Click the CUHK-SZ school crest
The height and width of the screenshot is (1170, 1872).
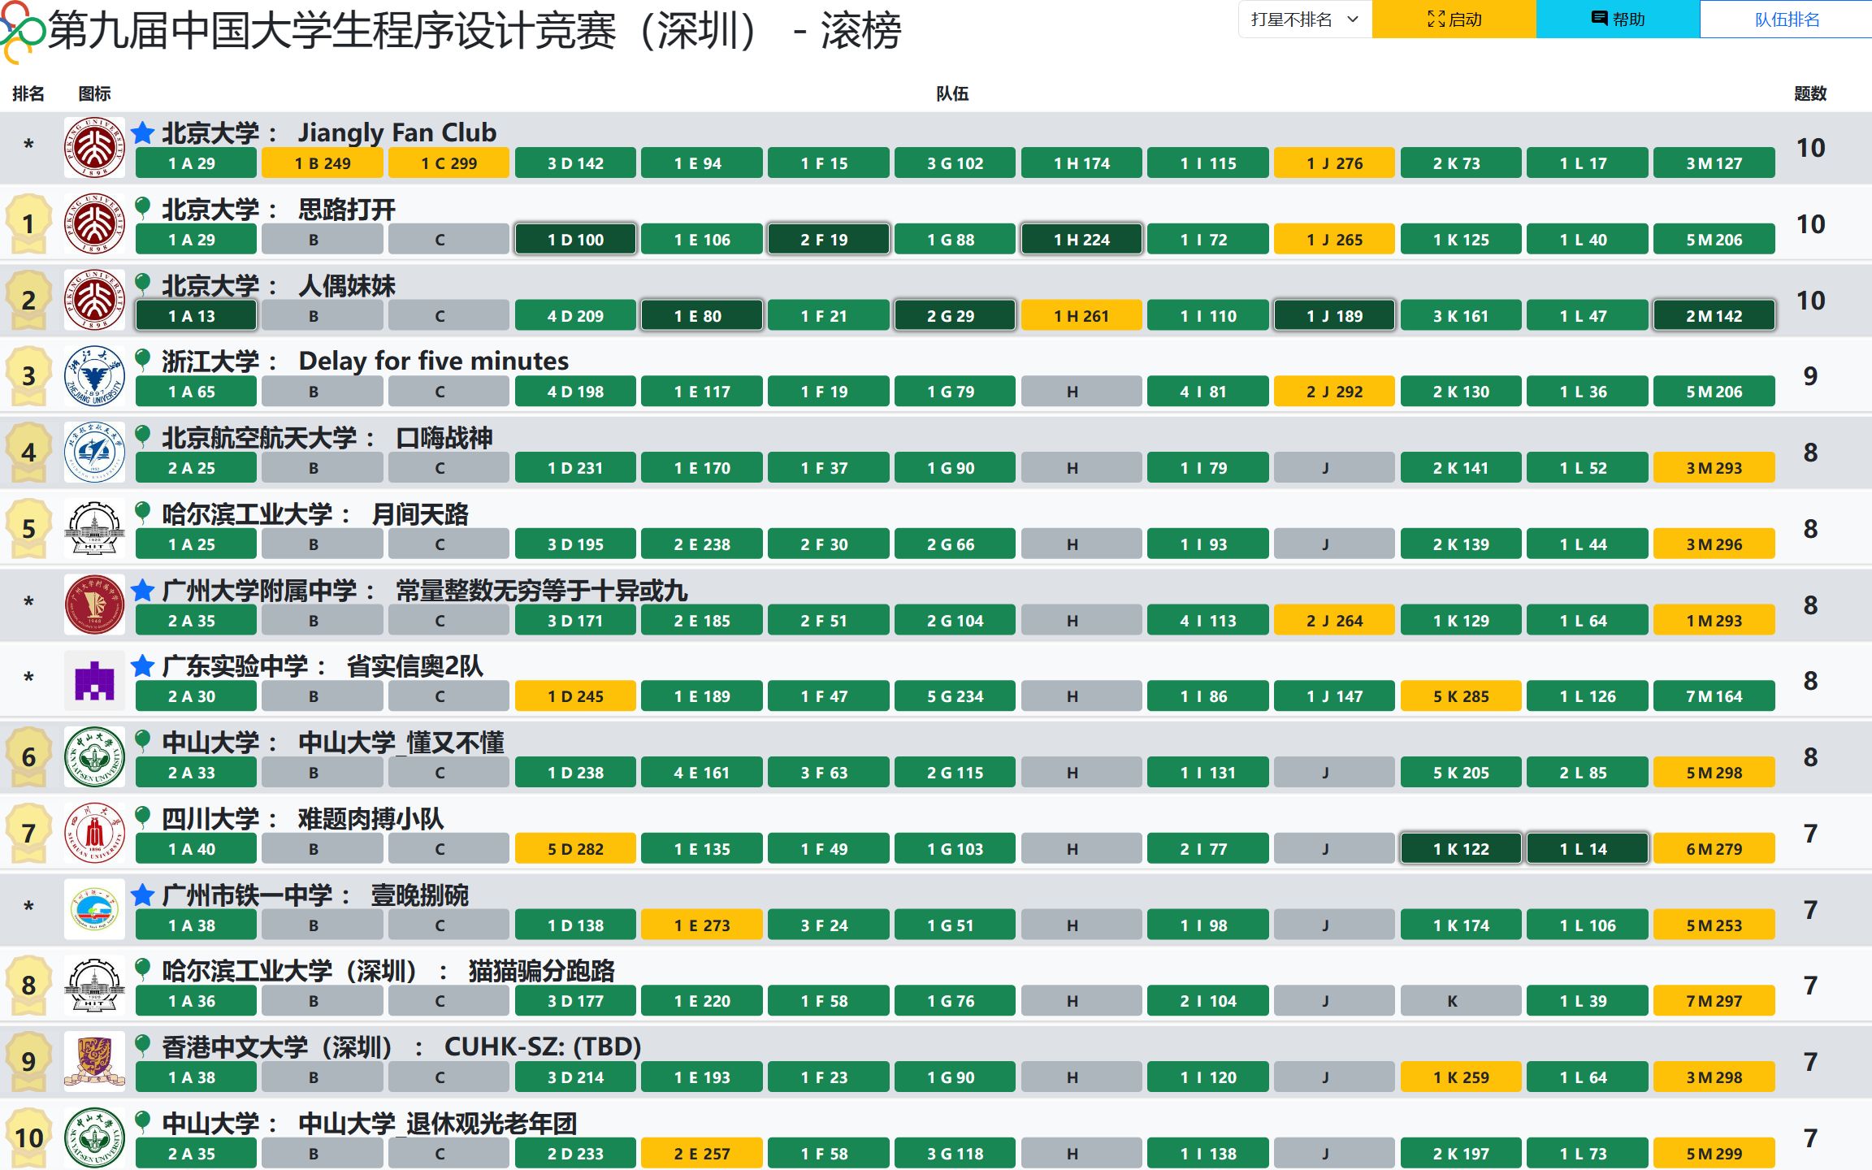(94, 1062)
